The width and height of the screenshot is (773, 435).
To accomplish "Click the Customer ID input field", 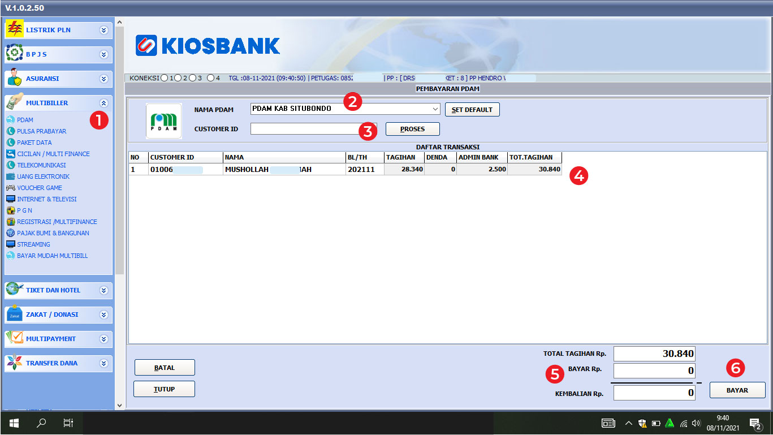I will (x=304, y=129).
